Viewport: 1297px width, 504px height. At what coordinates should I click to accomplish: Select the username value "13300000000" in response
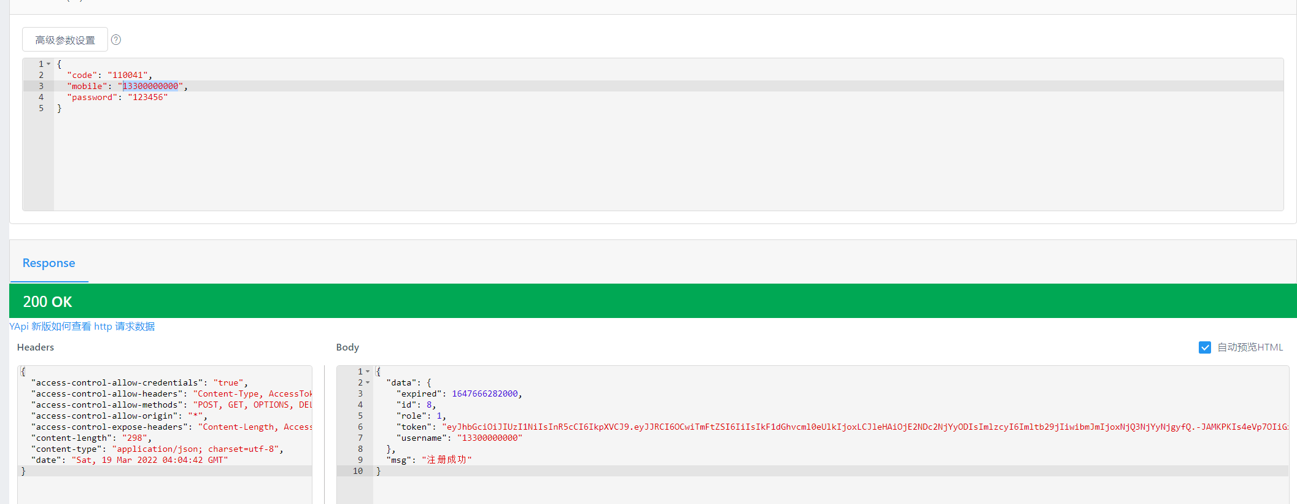[x=490, y=438]
